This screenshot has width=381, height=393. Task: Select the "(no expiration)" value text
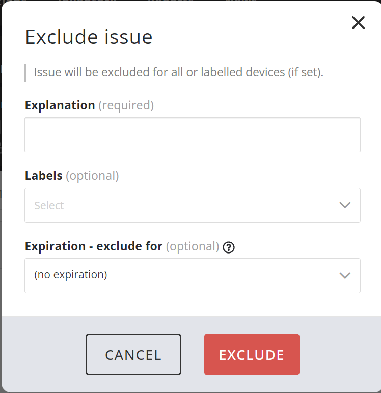pyautogui.click(x=71, y=275)
